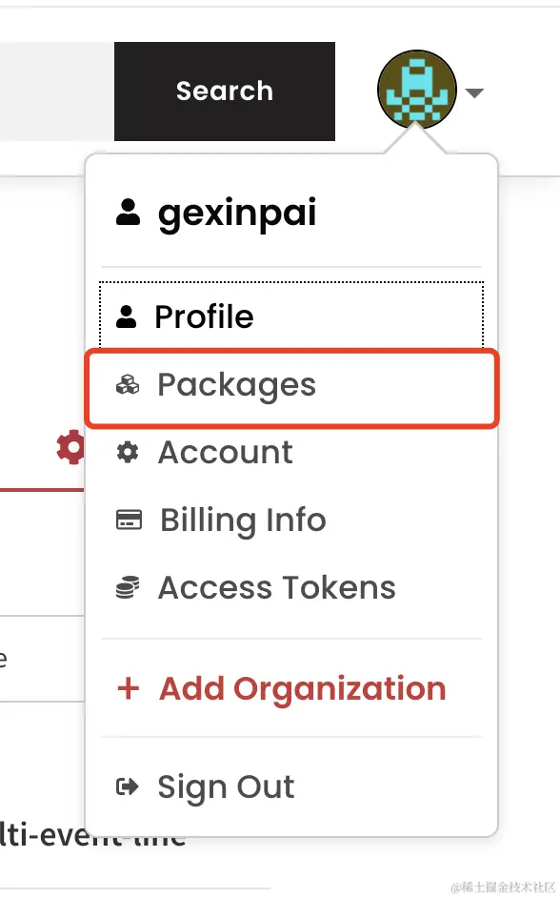This screenshot has height=898, width=560.
Task: Click the black Search button
Action: [x=225, y=92]
